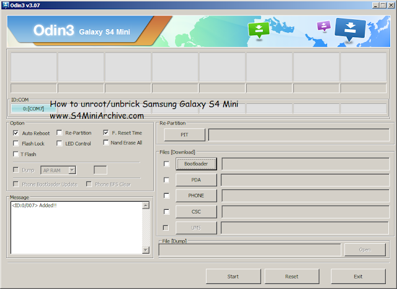The height and width of the screenshot is (289, 397).
Task: Click the Bootloader file button
Action: click(196, 164)
